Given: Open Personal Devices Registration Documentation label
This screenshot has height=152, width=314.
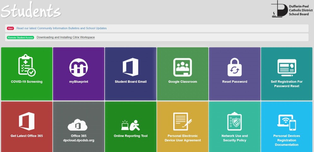Looking at the screenshot, I should tap(287, 140).
